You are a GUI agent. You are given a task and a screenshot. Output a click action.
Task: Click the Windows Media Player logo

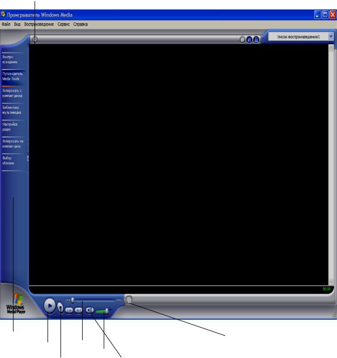click(x=16, y=304)
